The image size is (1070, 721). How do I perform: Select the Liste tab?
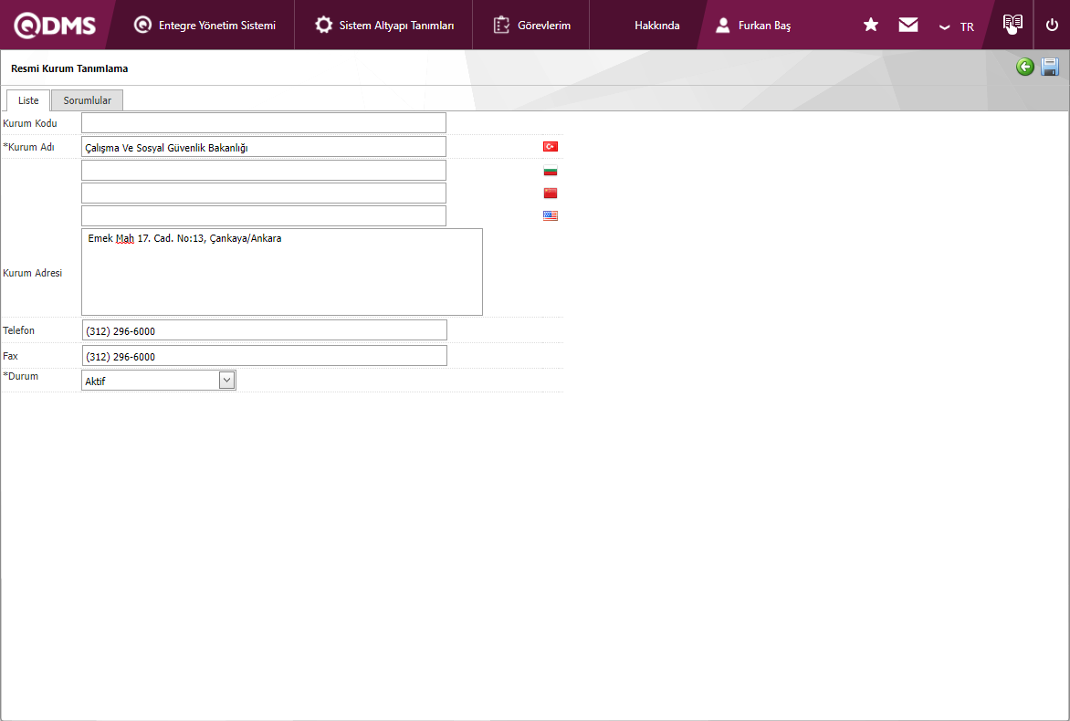point(28,100)
